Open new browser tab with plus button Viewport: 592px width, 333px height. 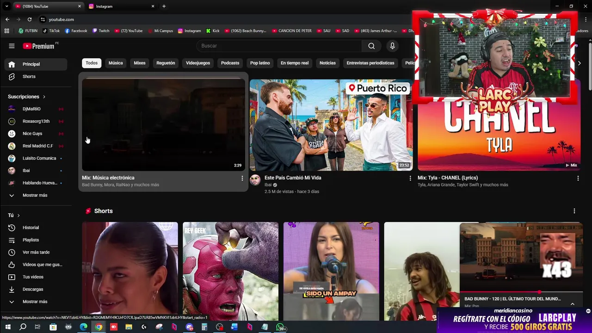[164, 6]
